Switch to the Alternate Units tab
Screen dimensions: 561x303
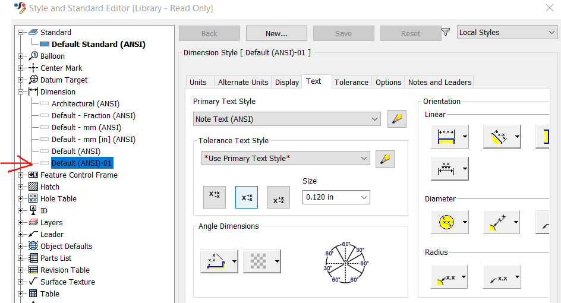click(x=243, y=82)
